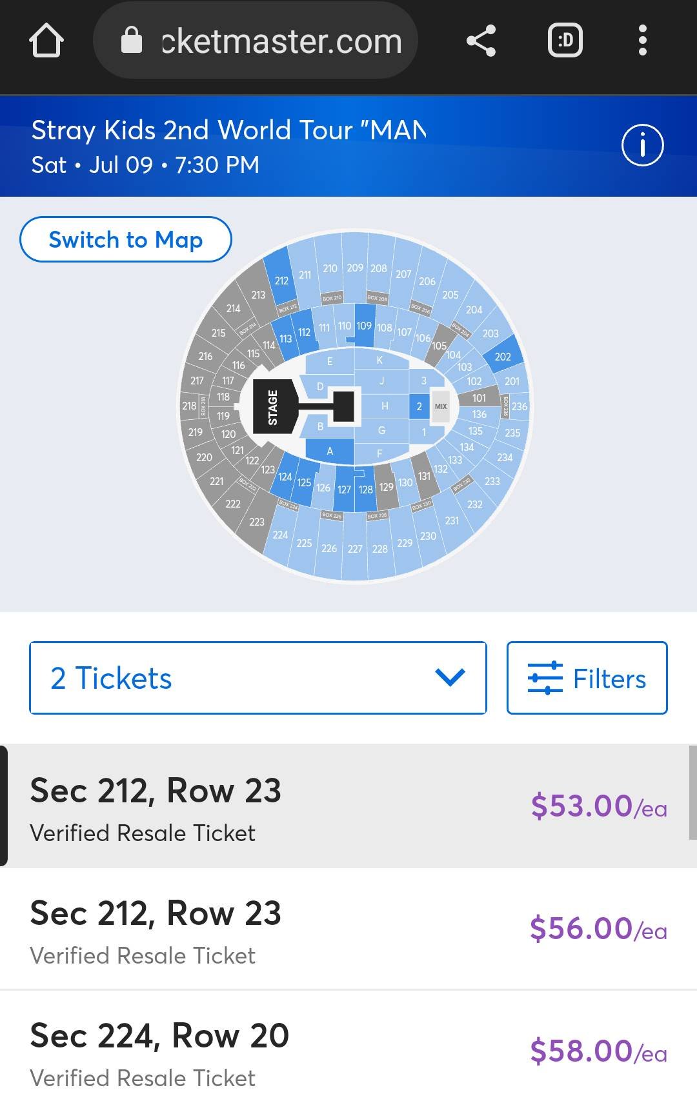
Task: Tap the browser home icon
Action: coord(46,41)
